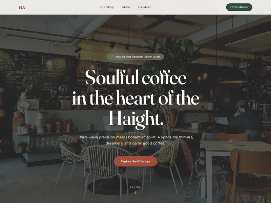271x203 pixels.
Task: Click the person working on laptop
Action: tap(244, 117)
